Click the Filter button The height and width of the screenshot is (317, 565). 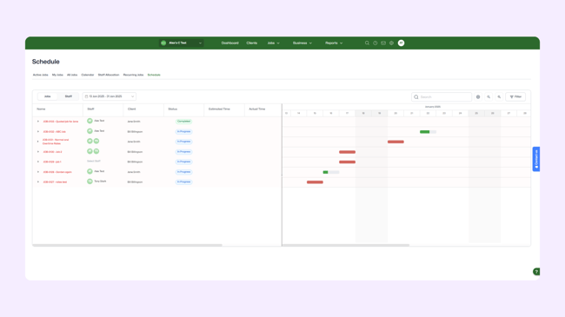pos(515,97)
